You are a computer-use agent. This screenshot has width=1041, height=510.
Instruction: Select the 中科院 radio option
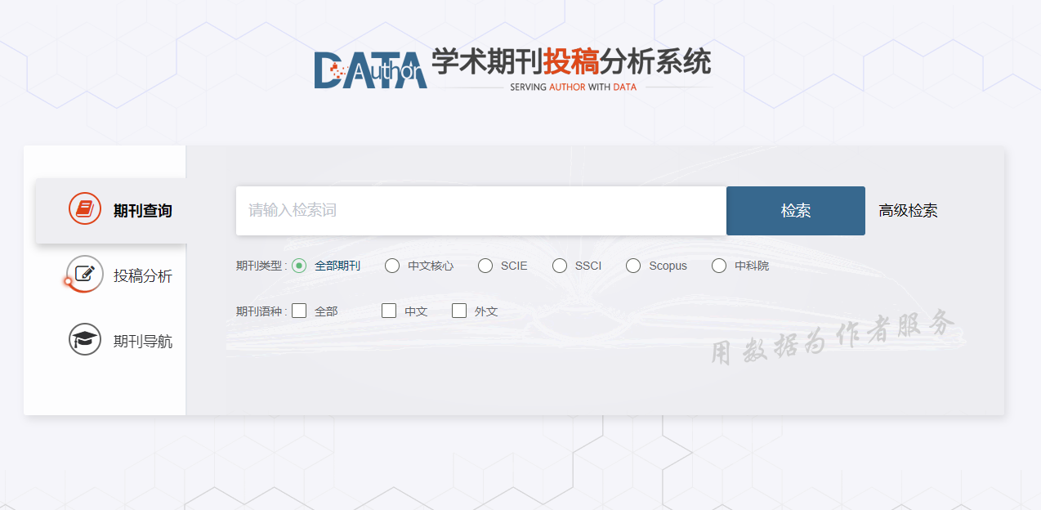[x=719, y=266]
